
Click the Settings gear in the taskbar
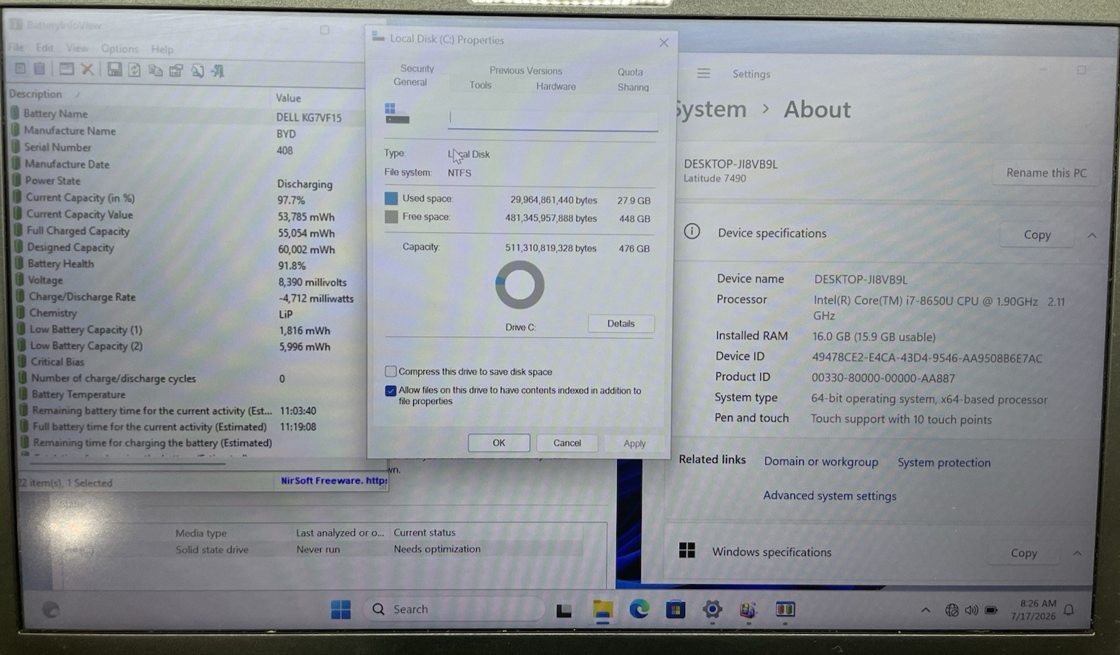pos(712,609)
